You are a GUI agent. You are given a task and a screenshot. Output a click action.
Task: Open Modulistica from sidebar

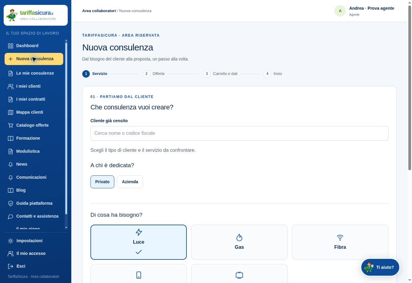click(34, 151)
